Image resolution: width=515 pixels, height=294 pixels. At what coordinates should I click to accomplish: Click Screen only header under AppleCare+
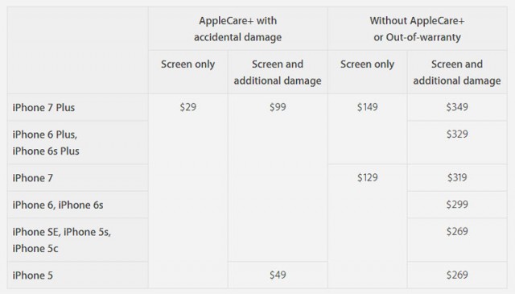[x=187, y=64]
